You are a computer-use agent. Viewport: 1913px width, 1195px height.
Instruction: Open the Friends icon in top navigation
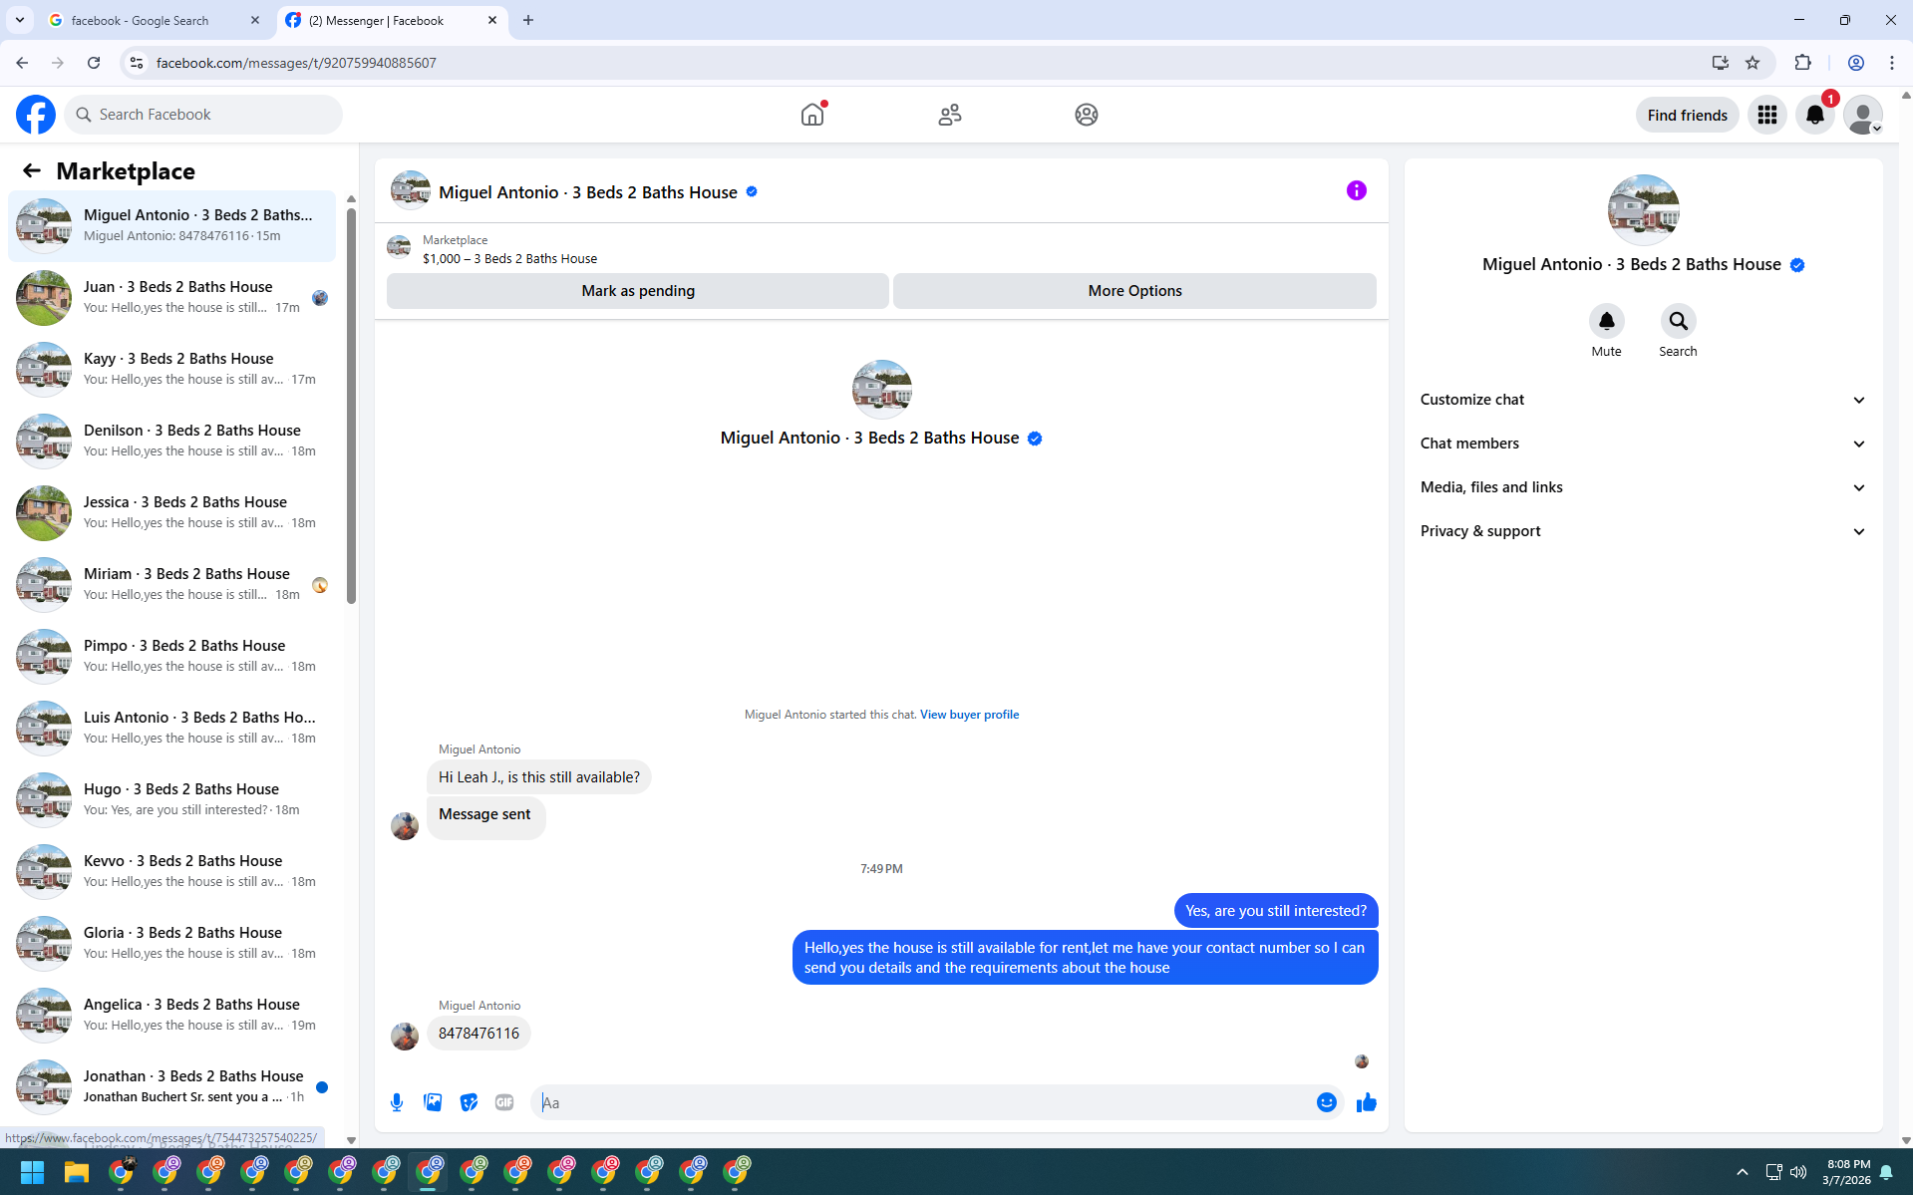[x=950, y=115]
